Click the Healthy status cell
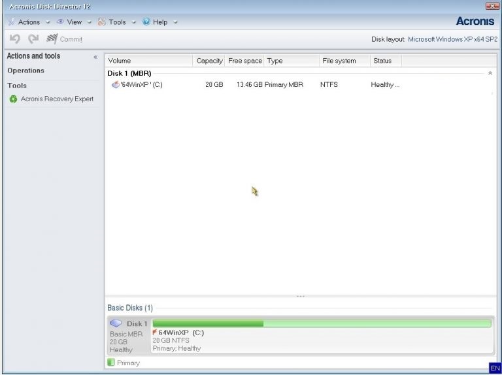Viewport: 502px width, 375px height. click(385, 85)
